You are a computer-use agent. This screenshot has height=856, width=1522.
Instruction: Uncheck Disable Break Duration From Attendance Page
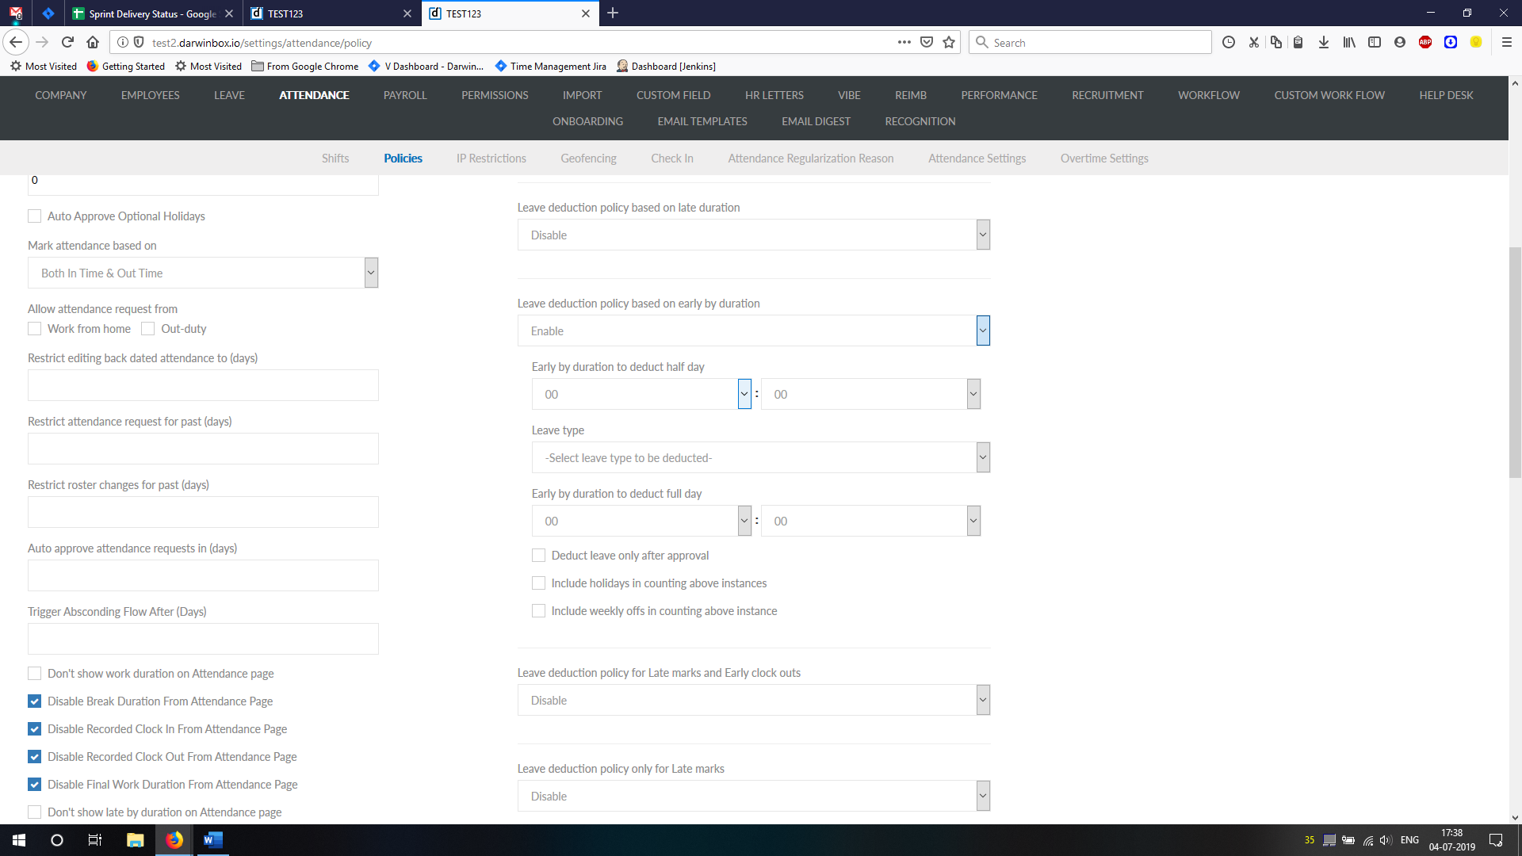pyautogui.click(x=35, y=701)
